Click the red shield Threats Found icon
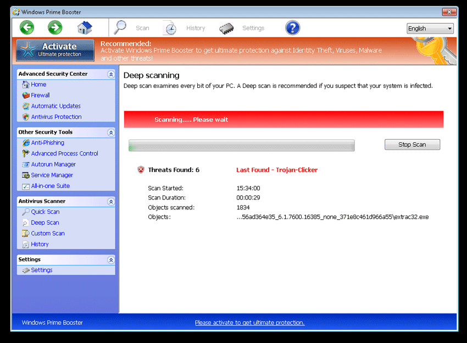 [141, 170]
